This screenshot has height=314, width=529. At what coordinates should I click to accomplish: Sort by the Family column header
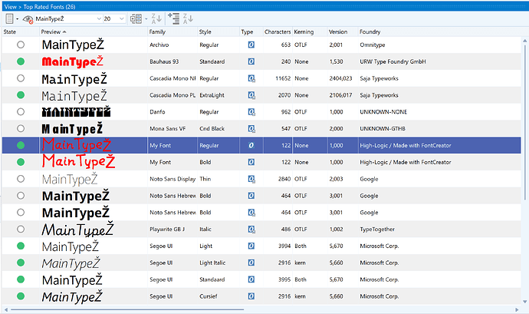(x=172, y=31)
